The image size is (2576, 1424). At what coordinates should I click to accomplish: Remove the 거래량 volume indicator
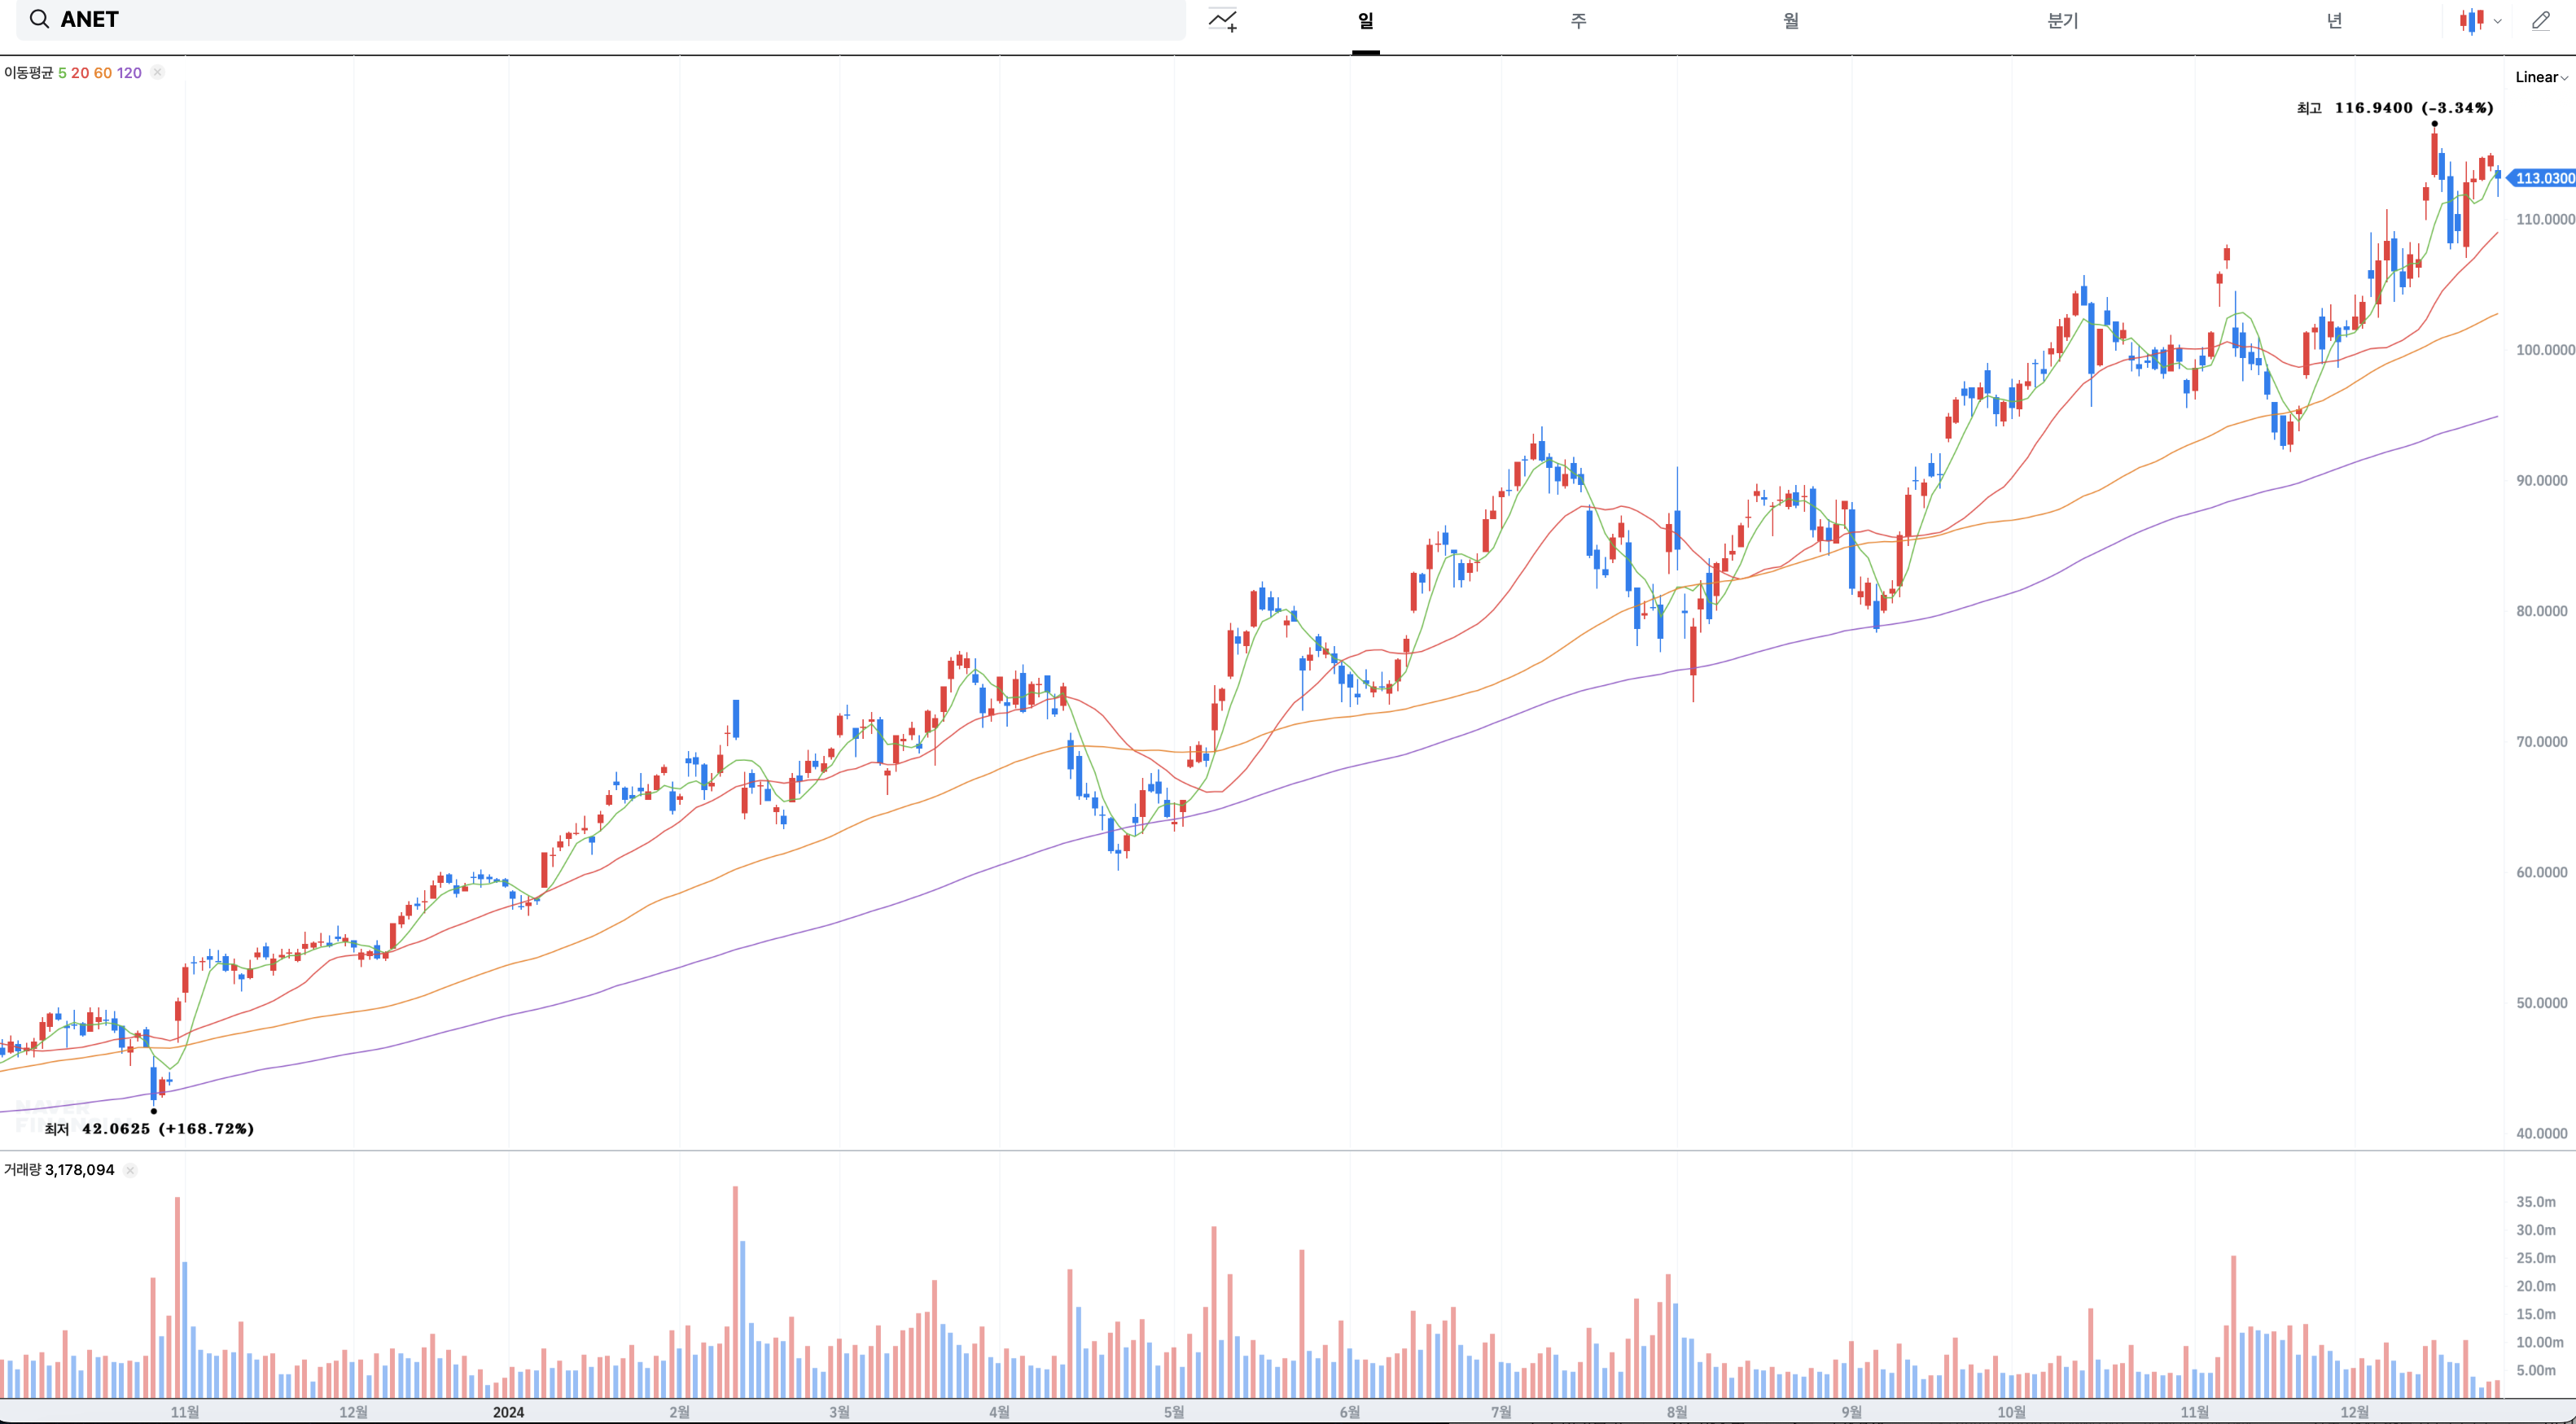(130, 1170)
